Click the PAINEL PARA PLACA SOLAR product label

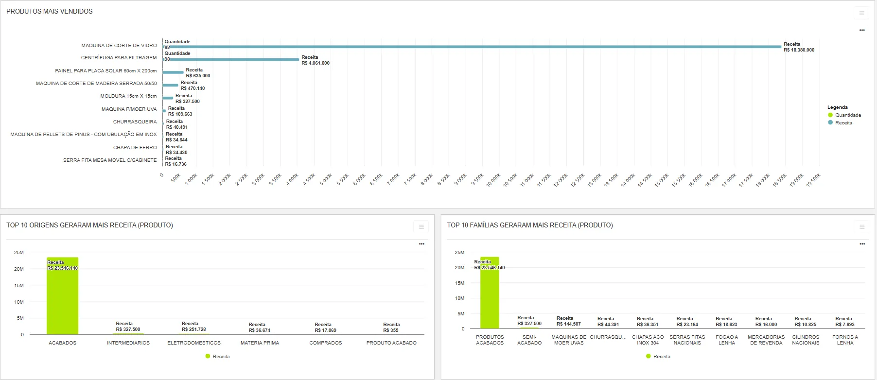pos(105,71)
